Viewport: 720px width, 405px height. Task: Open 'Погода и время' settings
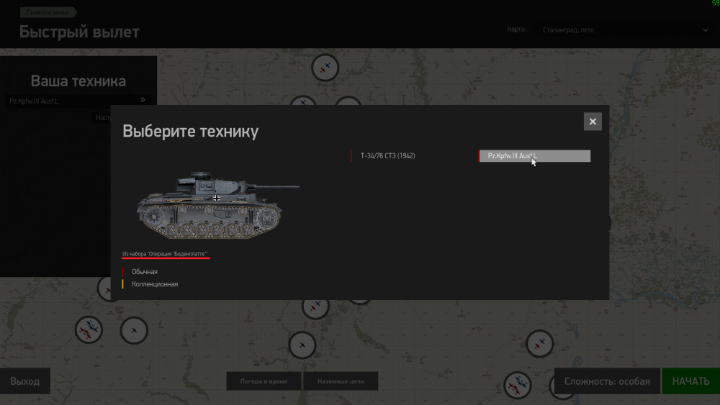click(x=264, y=381)
